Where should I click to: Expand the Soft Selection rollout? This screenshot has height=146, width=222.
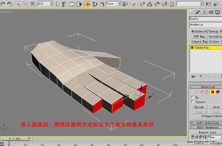pyautogui.click(x=206, y=123)
